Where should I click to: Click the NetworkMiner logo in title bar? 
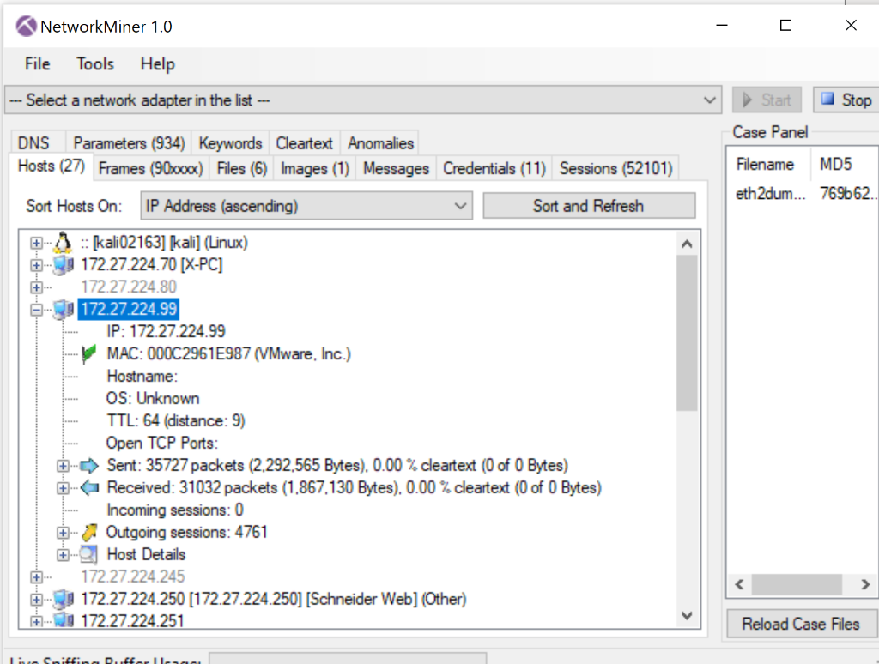tap(26, 26)
